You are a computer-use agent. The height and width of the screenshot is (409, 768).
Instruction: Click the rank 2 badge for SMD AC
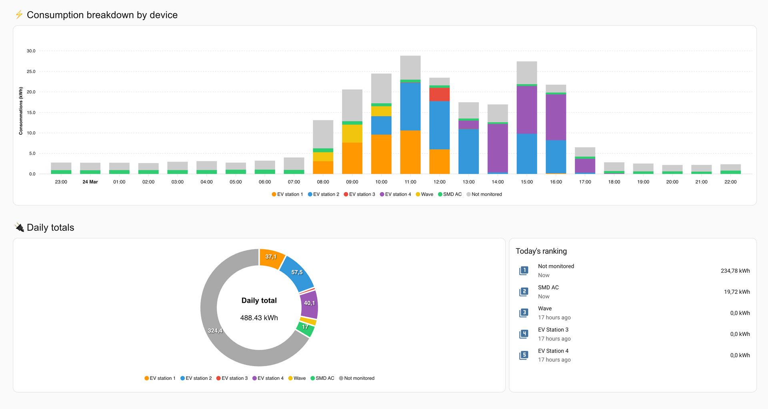click(524, 292)
